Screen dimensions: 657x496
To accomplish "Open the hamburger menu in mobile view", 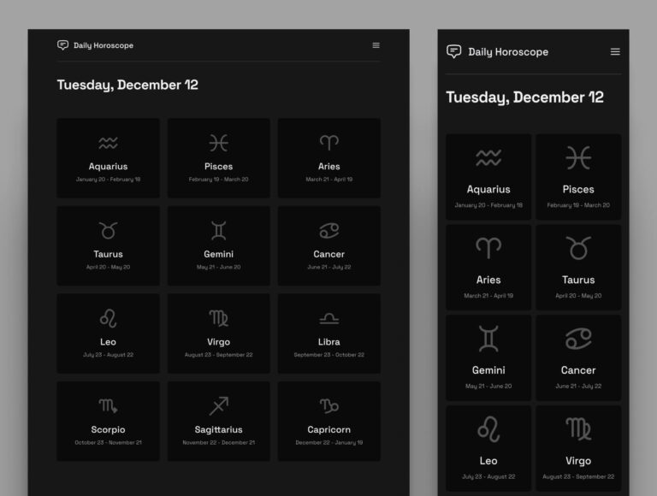I will pyautogui.click(x=615, y=51).
